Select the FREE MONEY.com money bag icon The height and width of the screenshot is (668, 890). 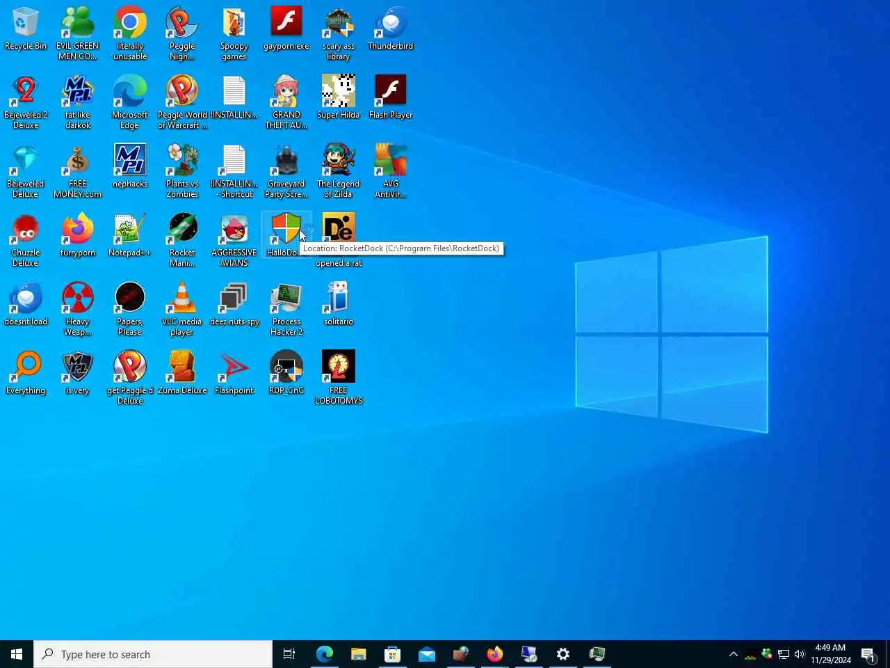pos(78,171)
